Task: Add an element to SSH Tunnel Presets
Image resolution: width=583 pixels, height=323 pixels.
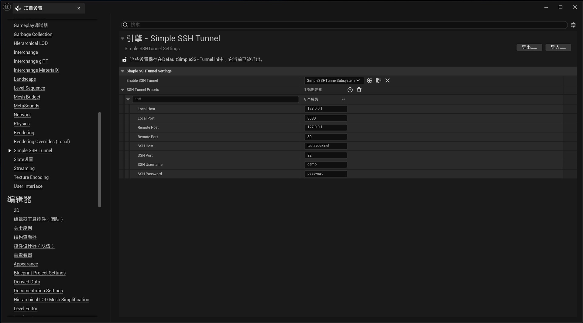Action: [x=350, y=90]
